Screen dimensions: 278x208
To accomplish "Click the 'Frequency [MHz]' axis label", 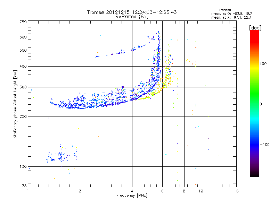I will (132, 196).
